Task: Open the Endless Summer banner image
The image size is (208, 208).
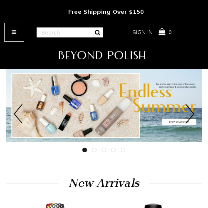Action: 104,106
